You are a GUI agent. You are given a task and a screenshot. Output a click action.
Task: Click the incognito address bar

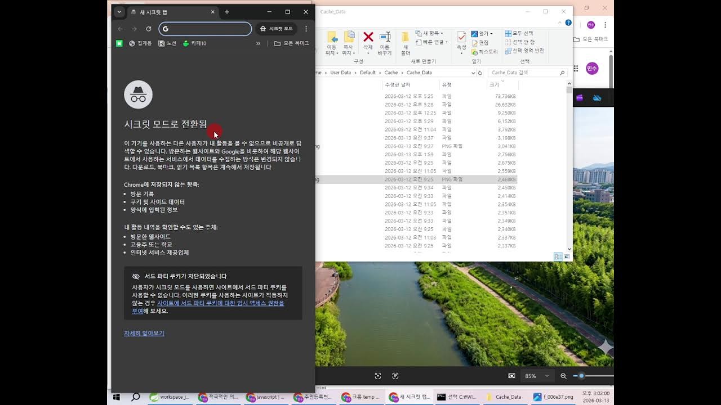point(205,29)
